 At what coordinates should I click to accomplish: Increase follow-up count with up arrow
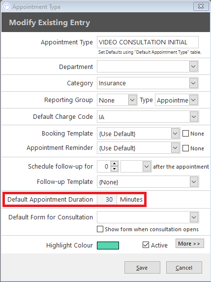[x=114, y=164]
